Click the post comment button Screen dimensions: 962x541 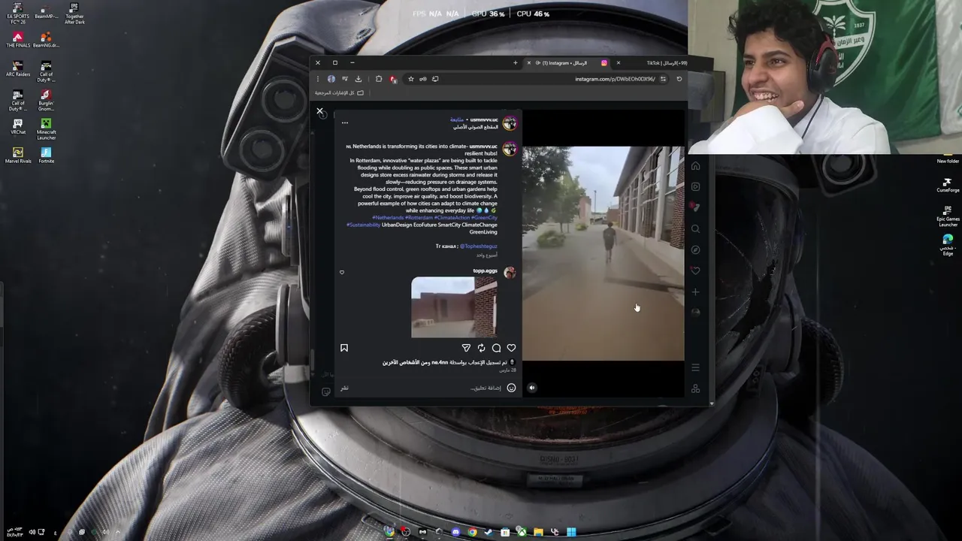pos(344,388)
